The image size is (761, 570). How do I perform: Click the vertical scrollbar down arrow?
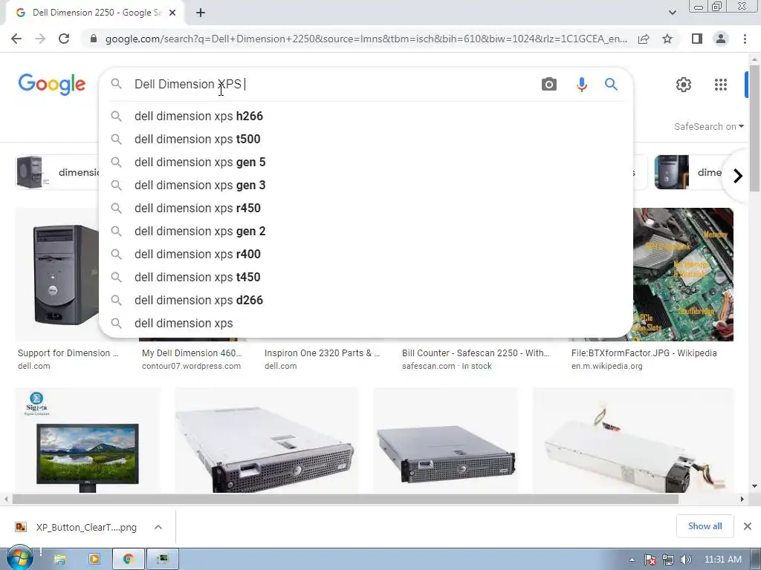754,486
